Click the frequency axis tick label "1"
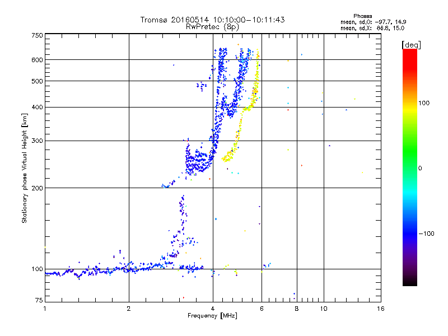The height and width of the screenshot is (336, 448). [45, 309]
